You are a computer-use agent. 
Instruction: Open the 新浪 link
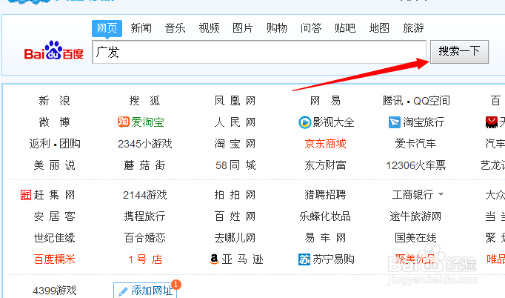click(x=55, y=101)
